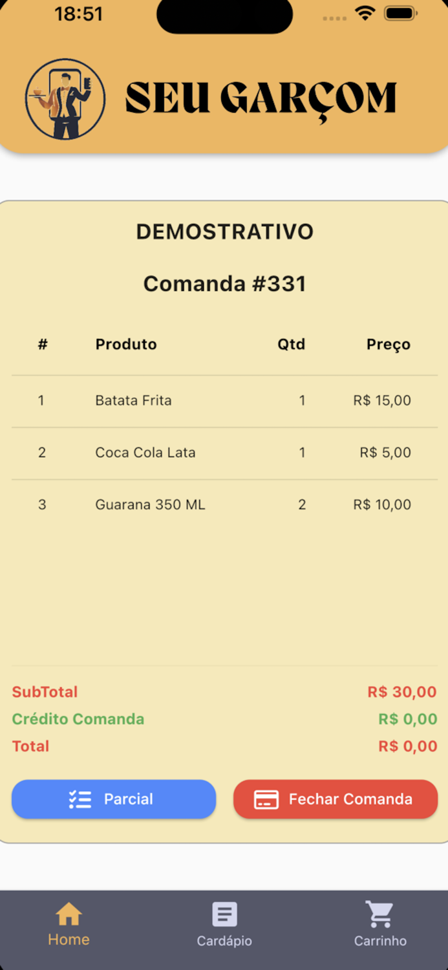The height and width of the screenshot is (970, 448).
Task: Tap the SubTotal value R$ 30,00
Action: point(402,692)
